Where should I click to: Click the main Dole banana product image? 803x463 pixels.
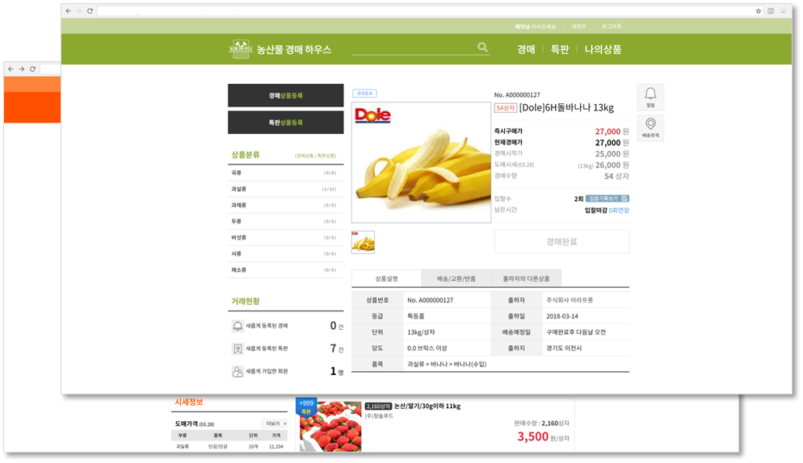pyautogui.click(x=421, y=162)
